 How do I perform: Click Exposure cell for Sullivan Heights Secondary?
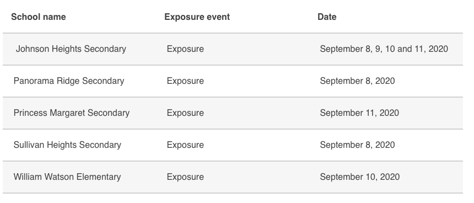pos(185,145)
